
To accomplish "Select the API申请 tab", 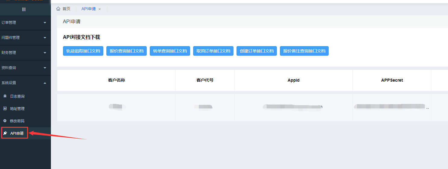I will coord(89,9).
